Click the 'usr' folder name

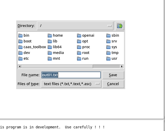pos(114,58)
